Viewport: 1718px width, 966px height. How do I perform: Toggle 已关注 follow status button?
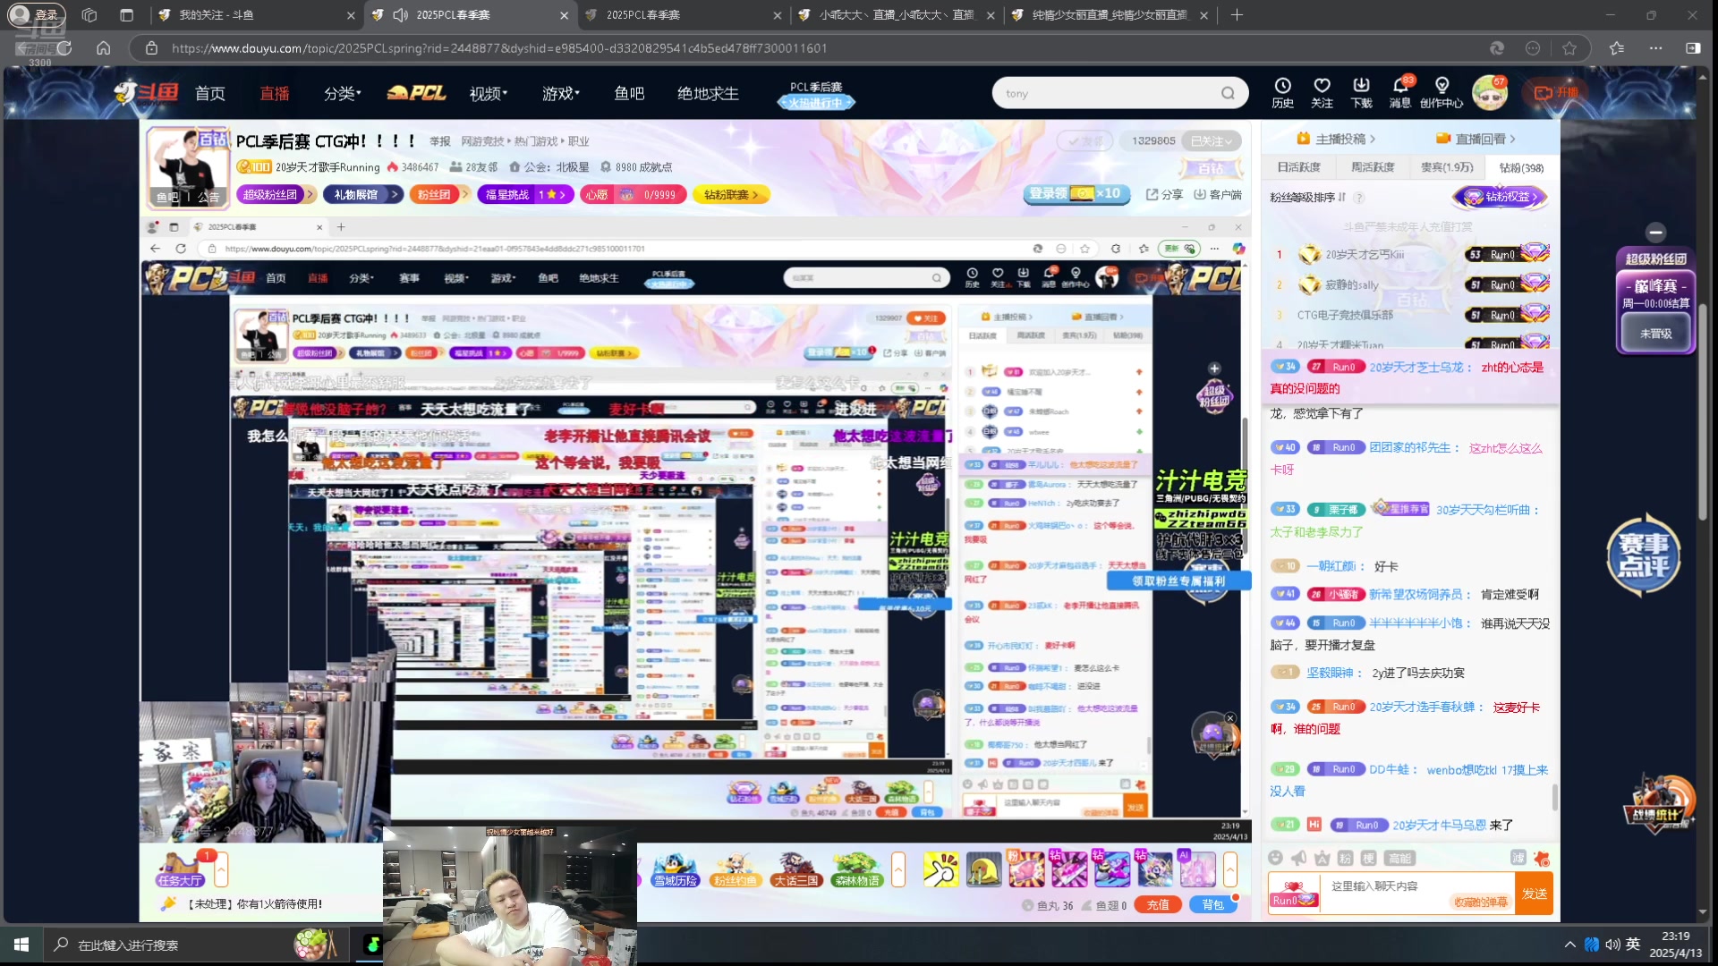(1211, 141)
